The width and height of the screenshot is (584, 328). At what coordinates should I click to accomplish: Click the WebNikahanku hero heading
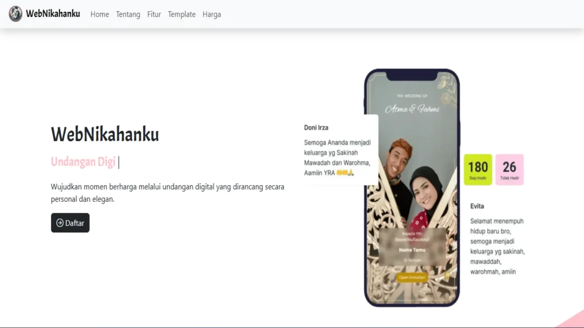(105, 134)
